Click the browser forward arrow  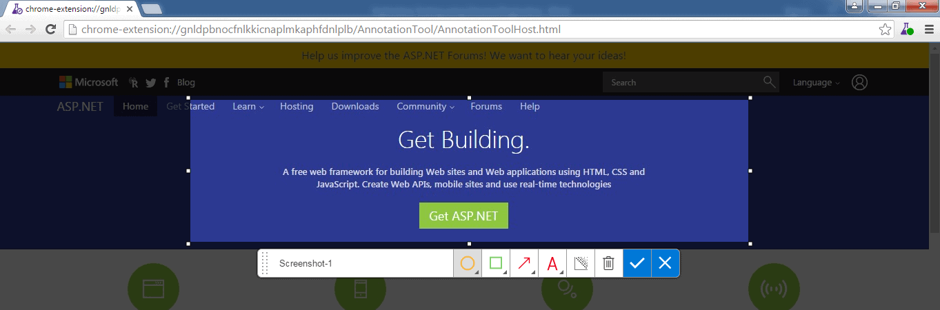[x=30, y=29]
